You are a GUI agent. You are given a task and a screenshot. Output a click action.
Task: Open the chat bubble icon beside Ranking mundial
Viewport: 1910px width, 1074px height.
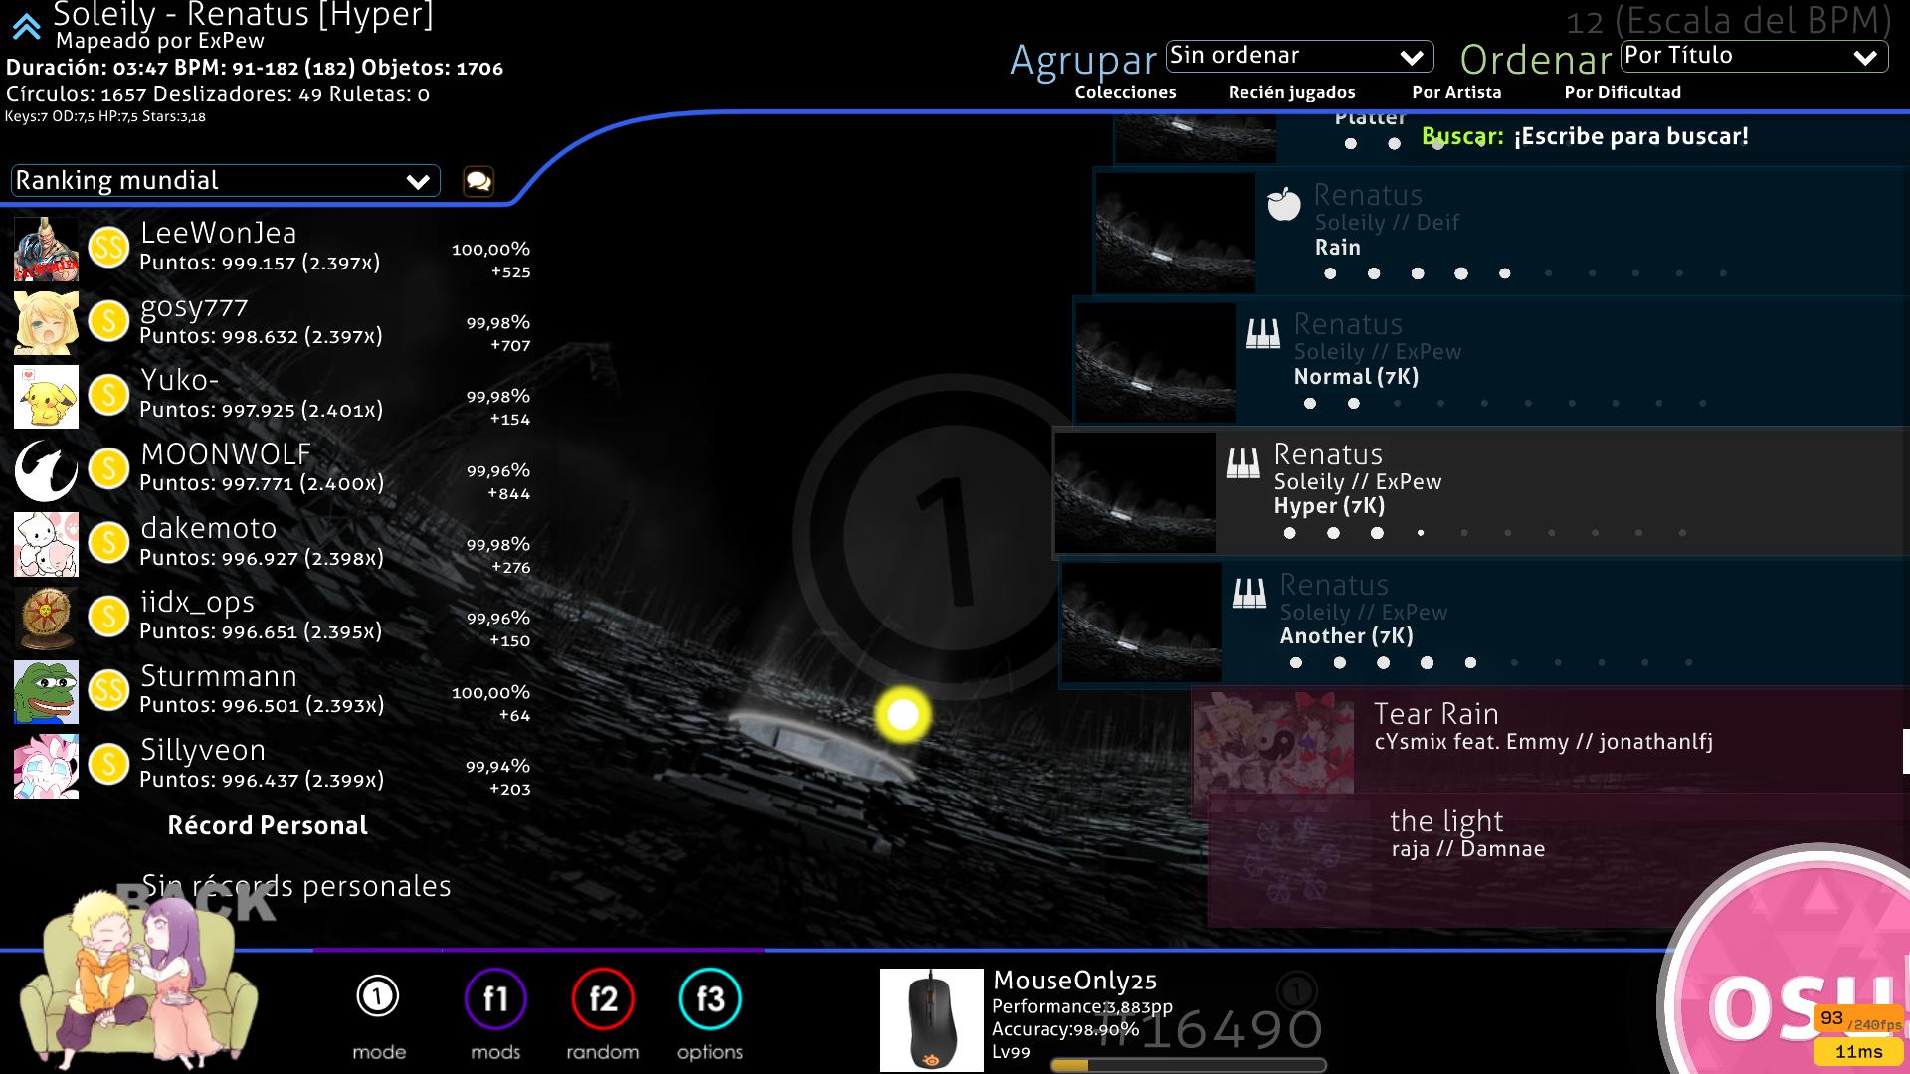[478, 181]
